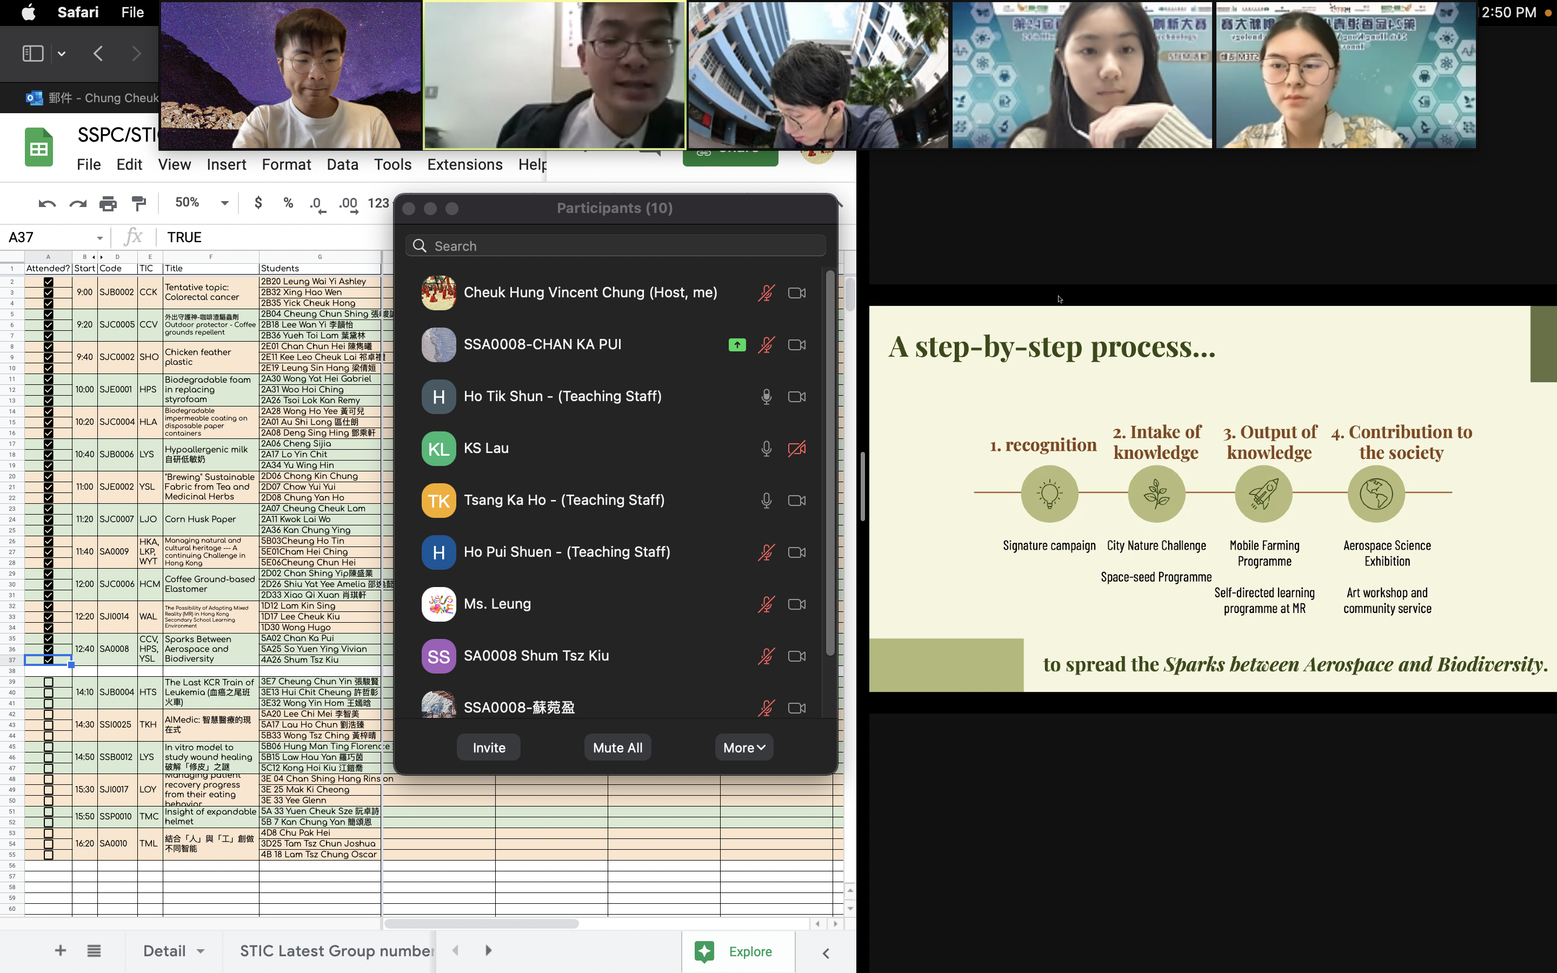Image resolution: width=1557 pixels, height=973 pixels.
Task: Check the attended box for SJB0004 row
Action: coord(48,692)
